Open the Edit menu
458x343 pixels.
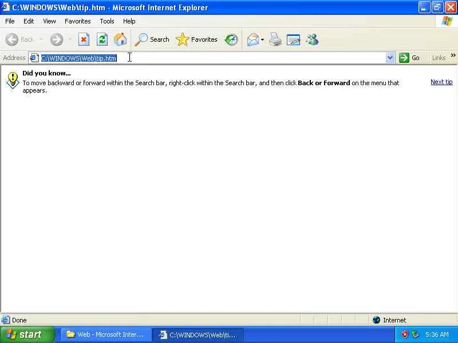(x=29, y=21)
